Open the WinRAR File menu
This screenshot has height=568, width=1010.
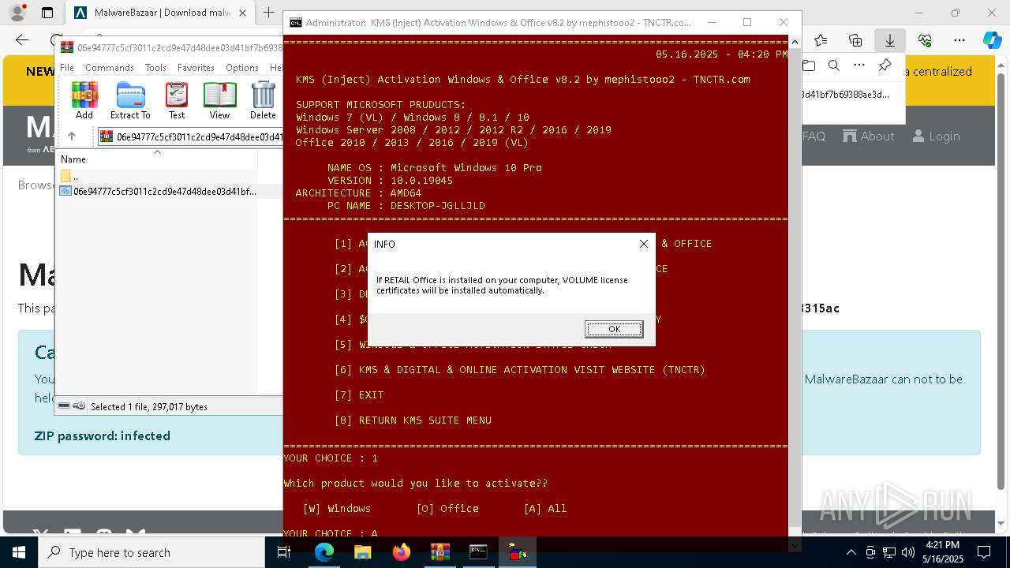[67, 68]
